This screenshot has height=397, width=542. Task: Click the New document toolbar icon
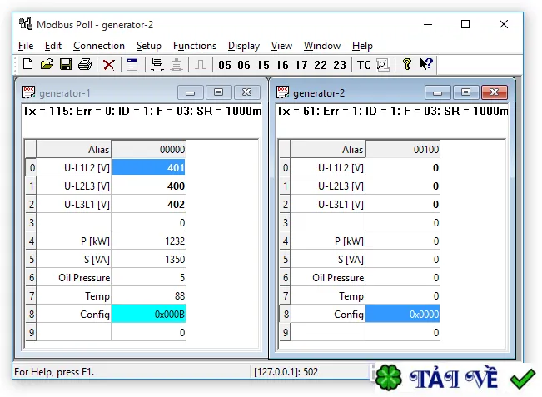28,64
